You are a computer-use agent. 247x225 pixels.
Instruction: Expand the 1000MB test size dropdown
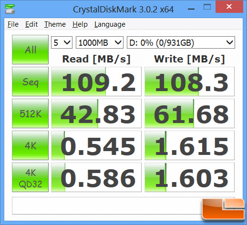pyautogui.click(x=100, y=42)
